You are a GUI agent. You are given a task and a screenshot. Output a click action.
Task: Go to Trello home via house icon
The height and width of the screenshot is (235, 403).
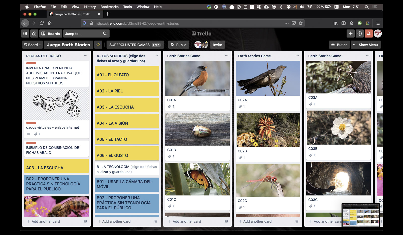pyautogui.click(x=34, y=33)
